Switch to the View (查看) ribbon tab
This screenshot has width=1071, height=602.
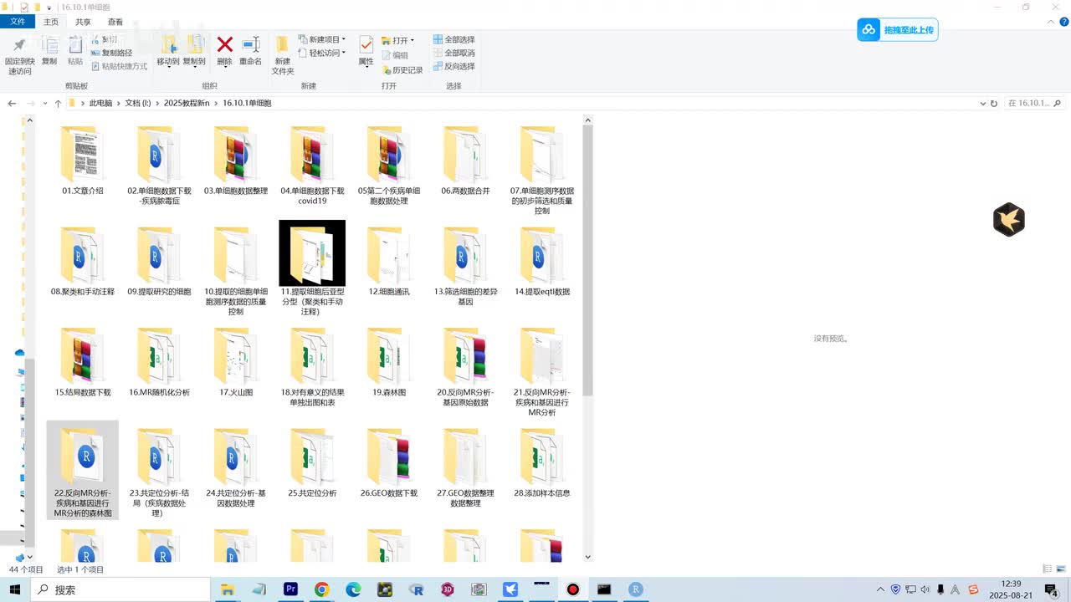coord(115,22)
